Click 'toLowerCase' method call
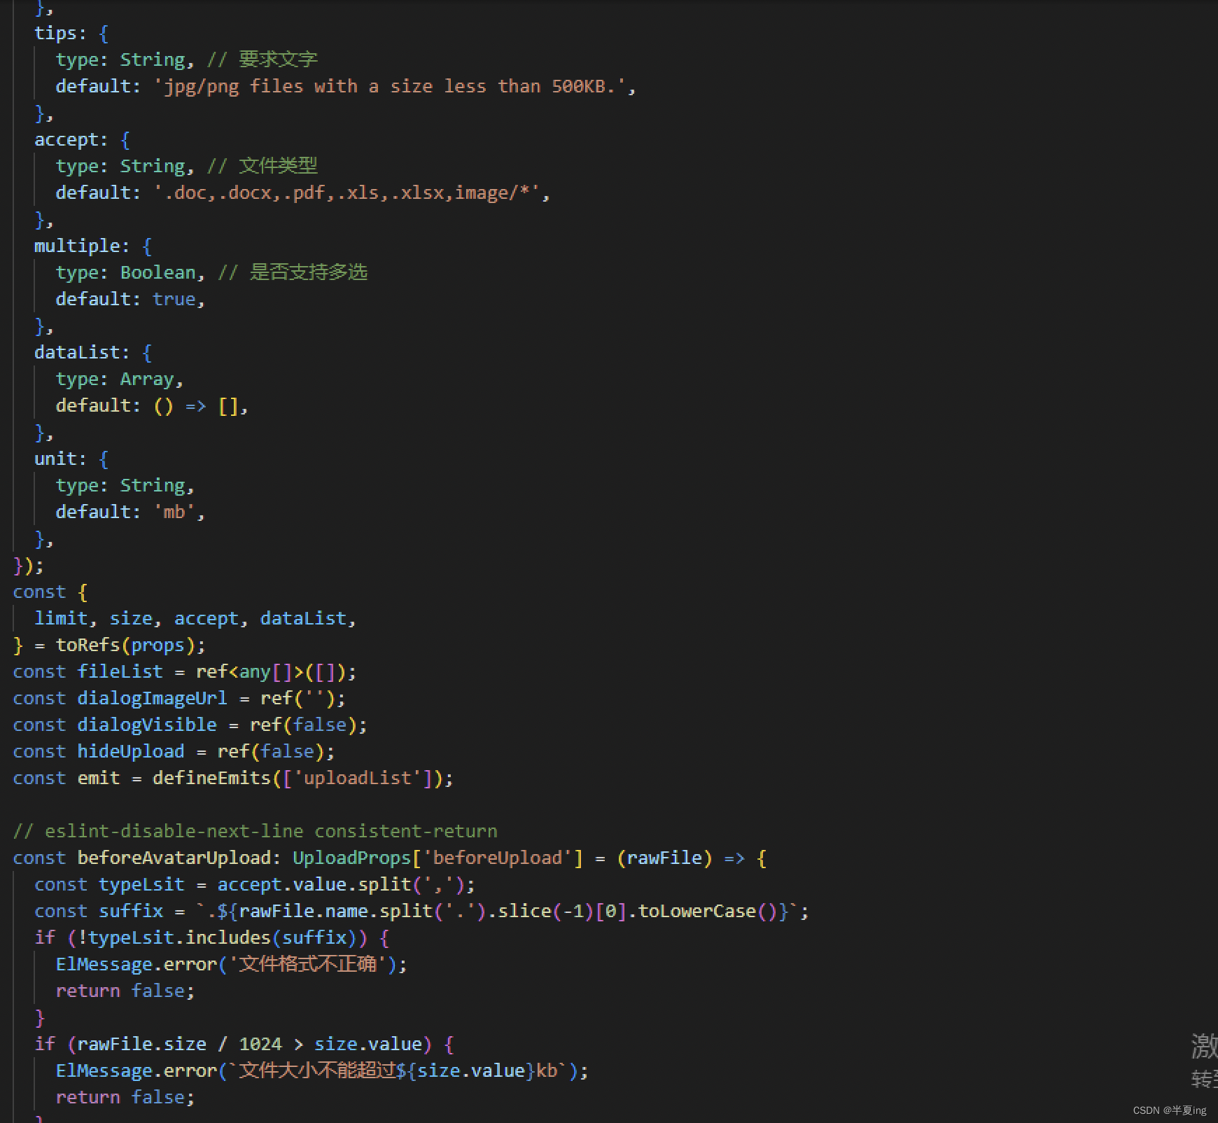Screen dimensions: 1218x1123 pos(697,911)
